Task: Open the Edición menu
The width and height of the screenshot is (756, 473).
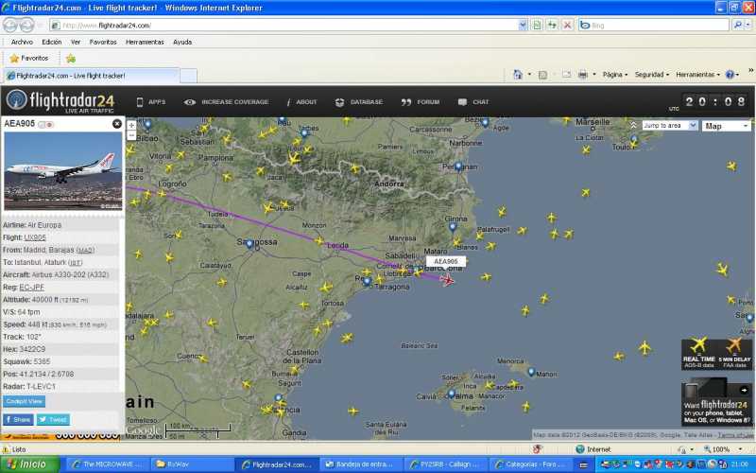Action: tap(52, 42)
